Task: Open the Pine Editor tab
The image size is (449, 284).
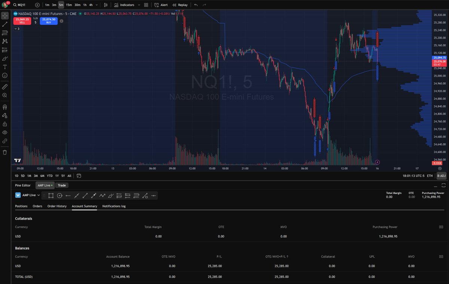Action: [23, 185]
